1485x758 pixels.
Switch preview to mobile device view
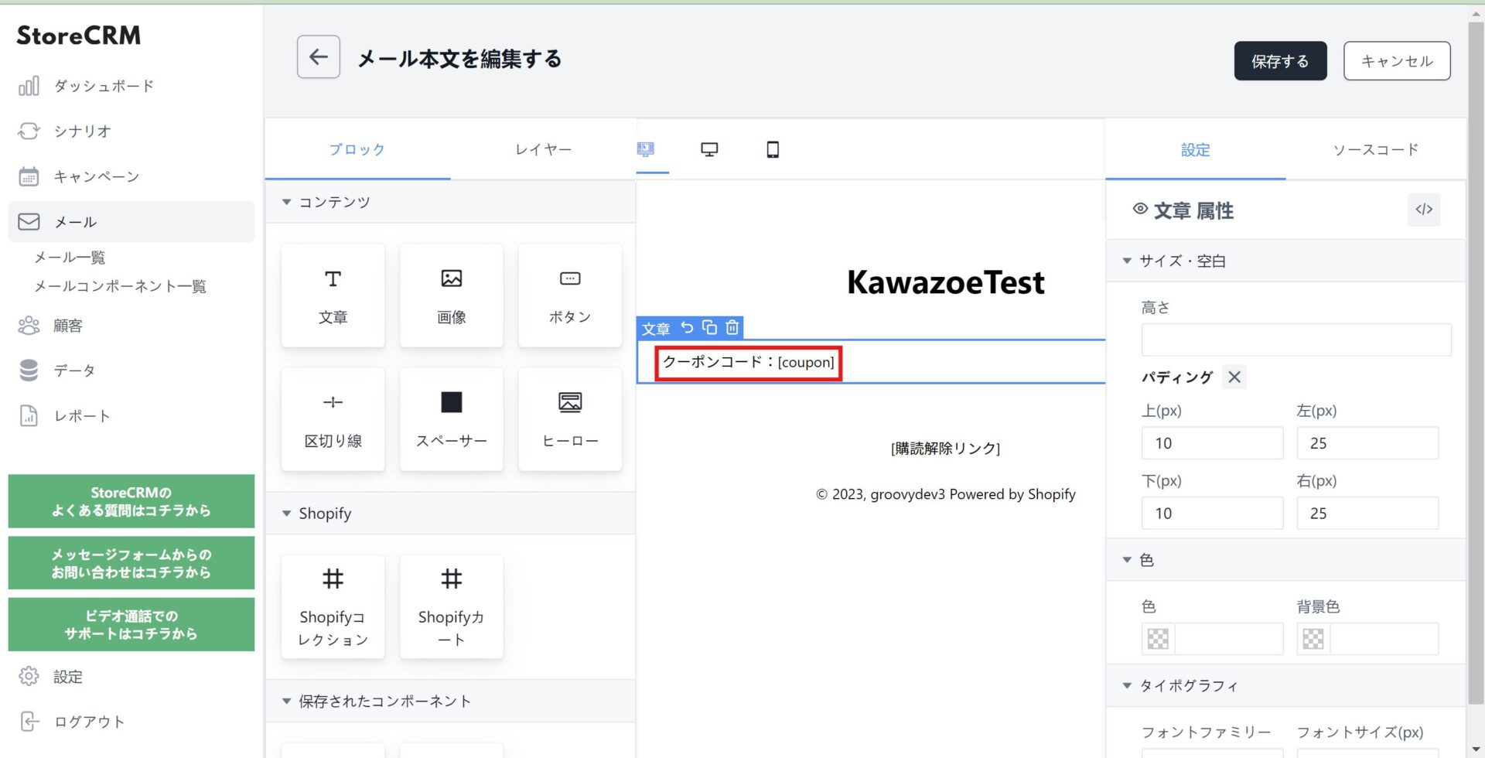point(772,149)
